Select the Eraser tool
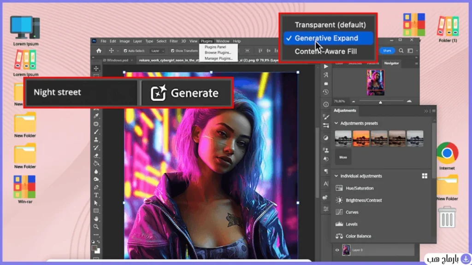This screenshot has height=265, width=472. pyautogui.click(x=96, y=156)
